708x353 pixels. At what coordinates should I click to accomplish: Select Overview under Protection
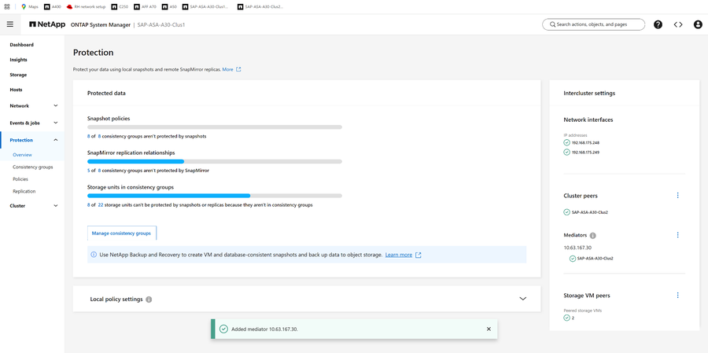coord(23,155)
